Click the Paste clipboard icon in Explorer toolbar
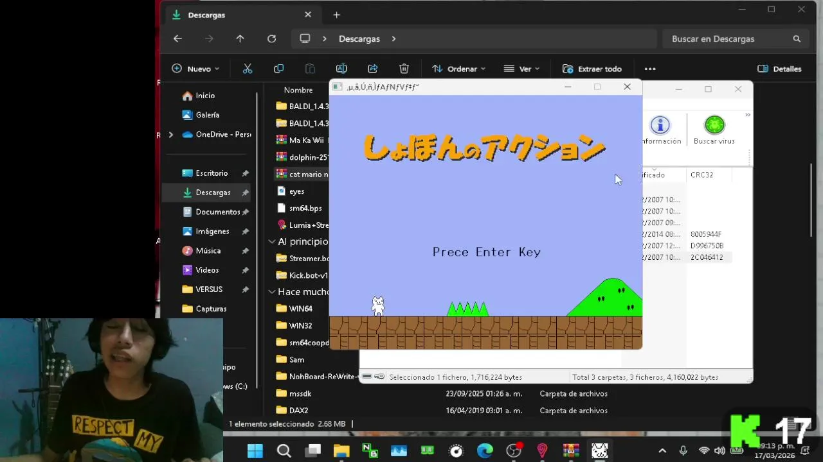This screenshot has height=462, width=823. 310,69
